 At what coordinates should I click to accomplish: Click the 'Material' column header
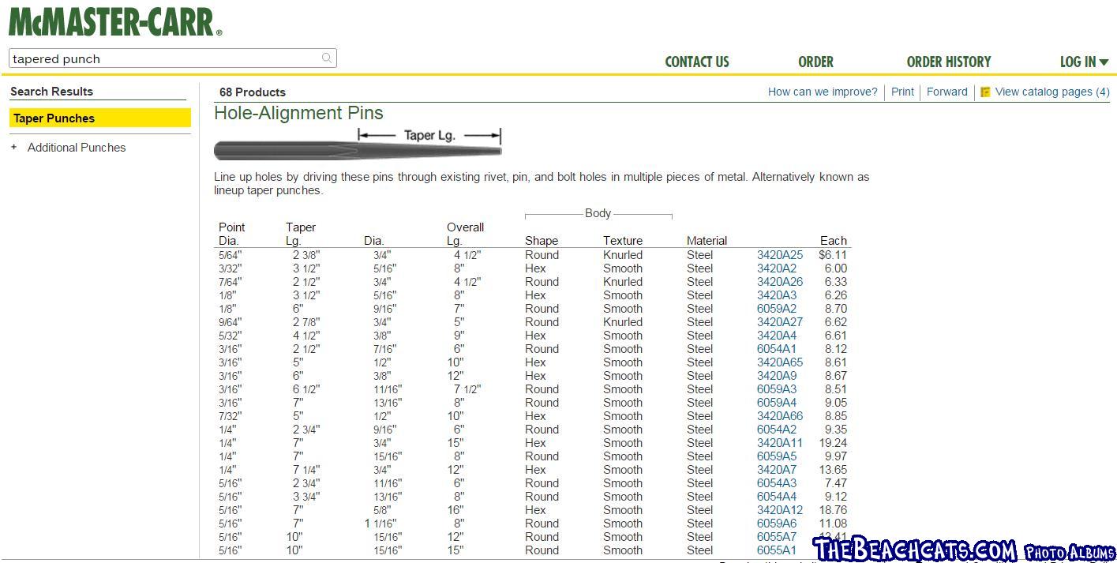point(707,241)
